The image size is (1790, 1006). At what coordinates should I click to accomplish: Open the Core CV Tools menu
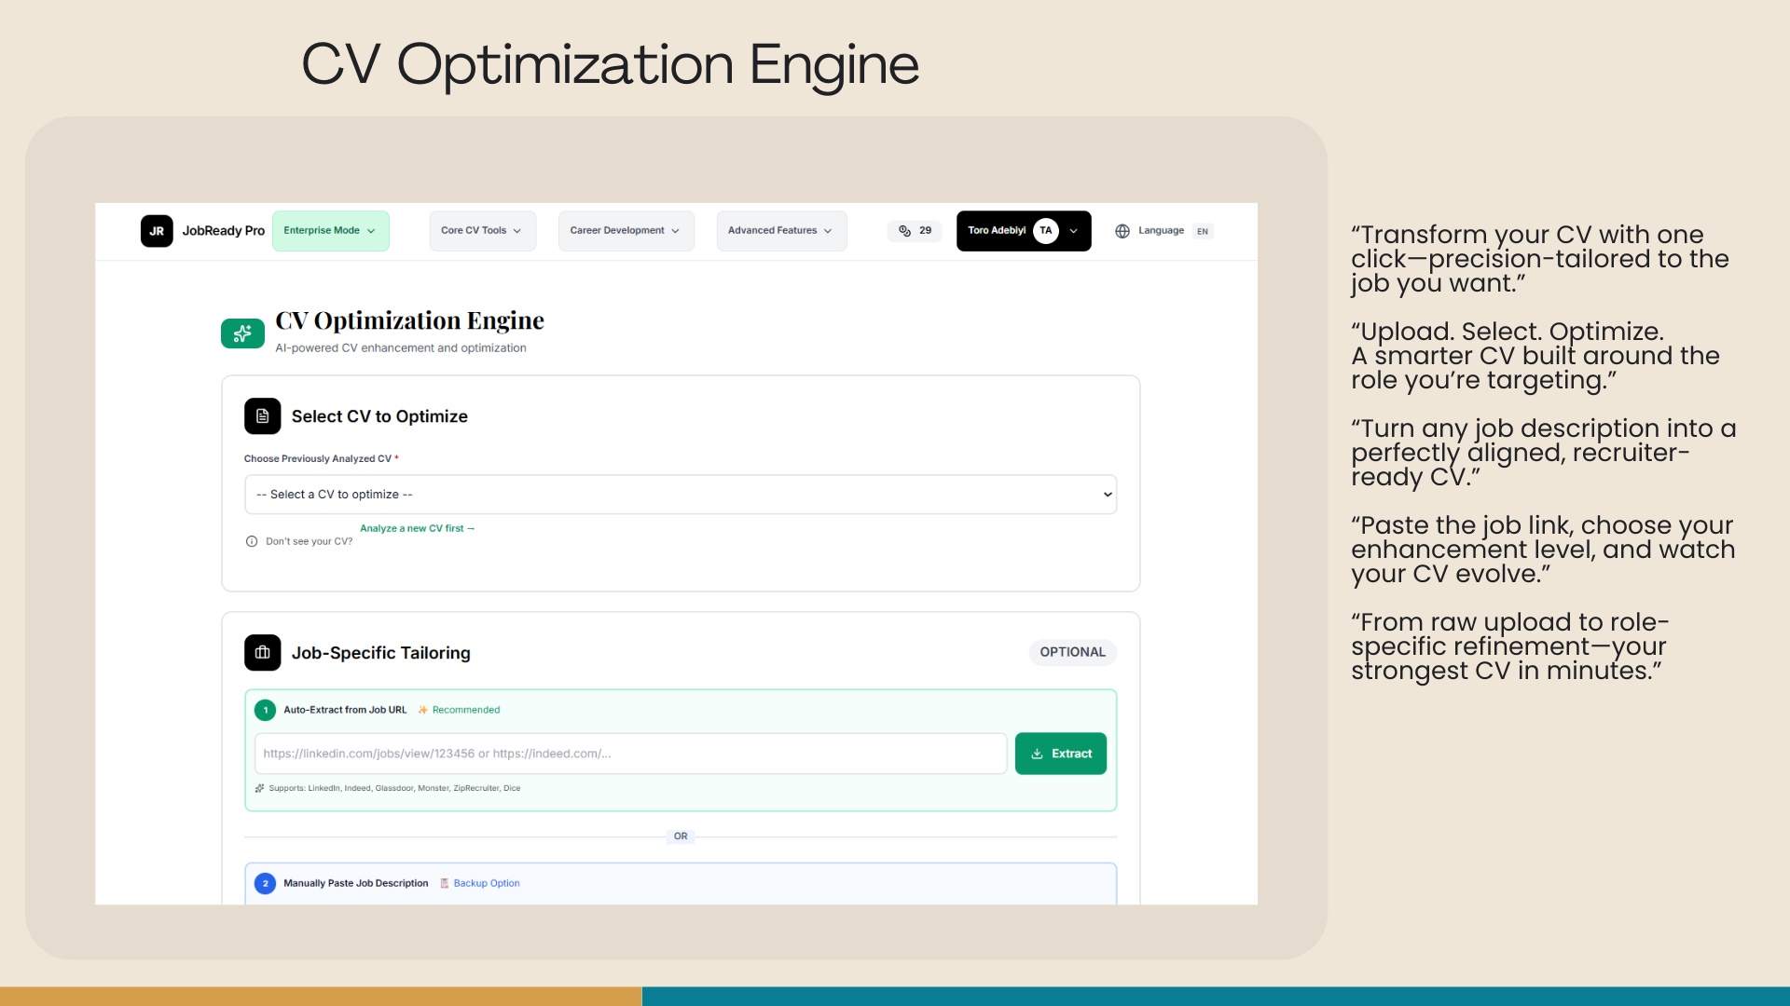[482, 231]
